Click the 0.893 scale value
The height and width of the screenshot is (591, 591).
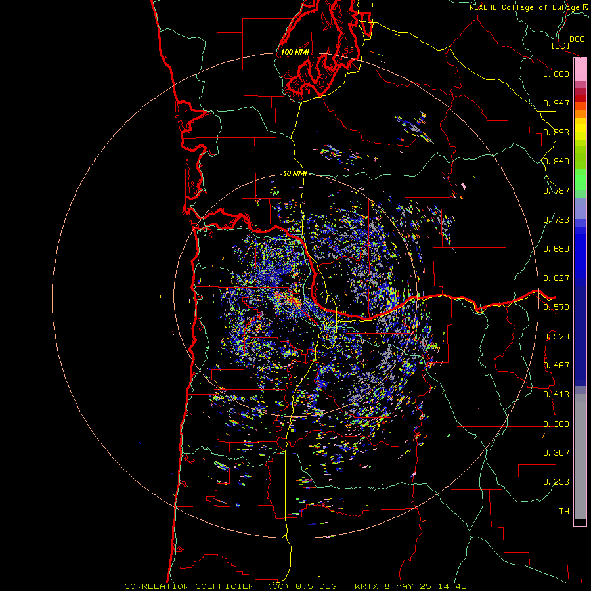point(556,132)
